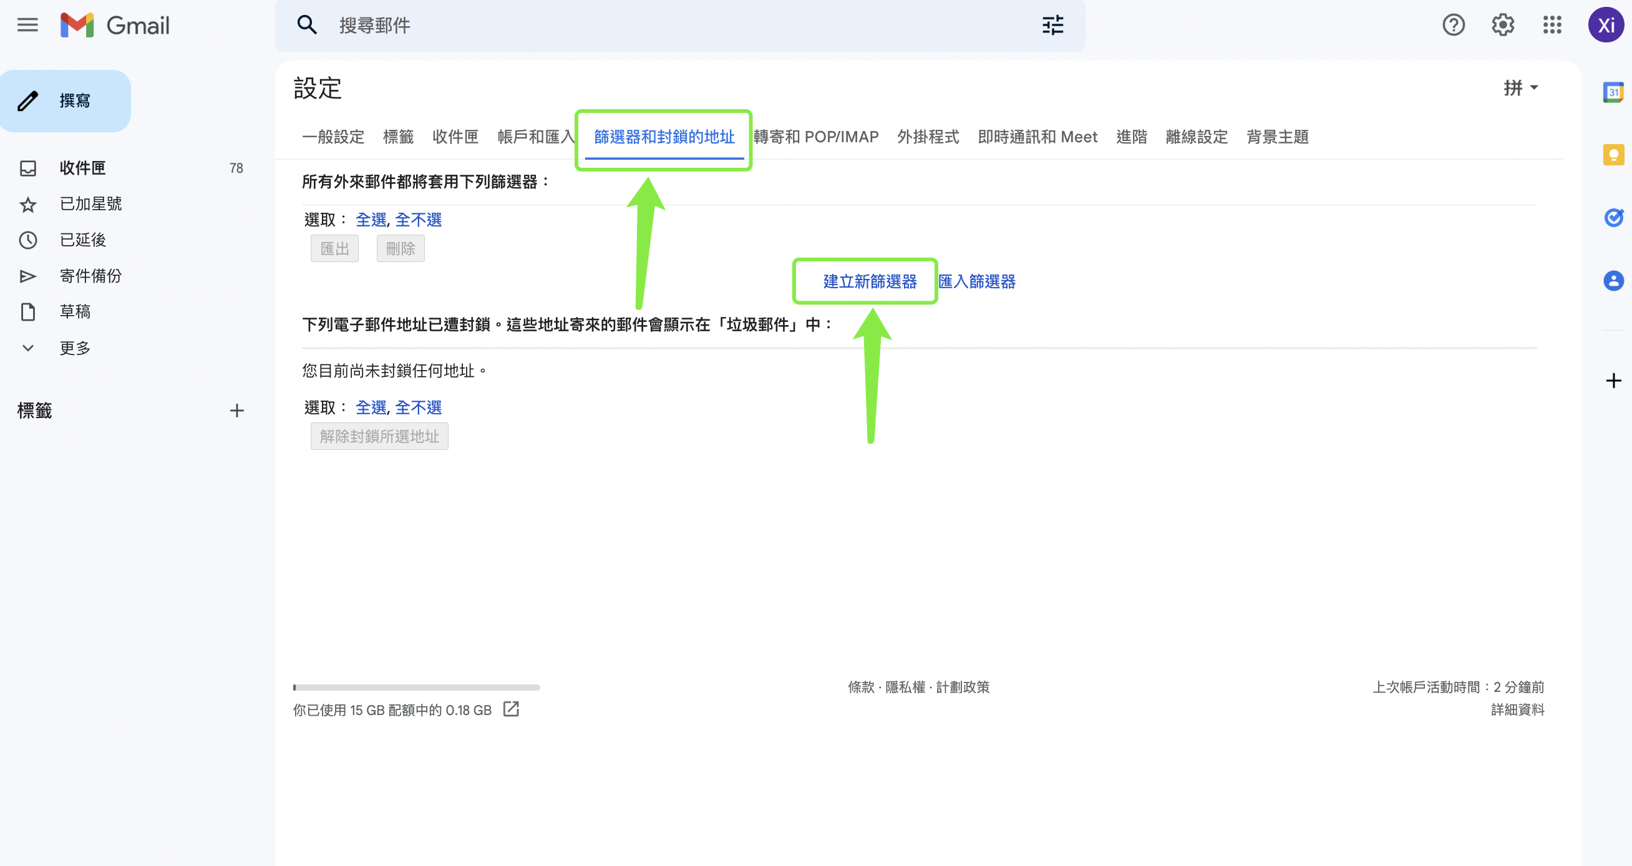This screenshot has height=866, width=1632.
Task: Click the storage usage progress bar
Action: (x=416, y=688)
